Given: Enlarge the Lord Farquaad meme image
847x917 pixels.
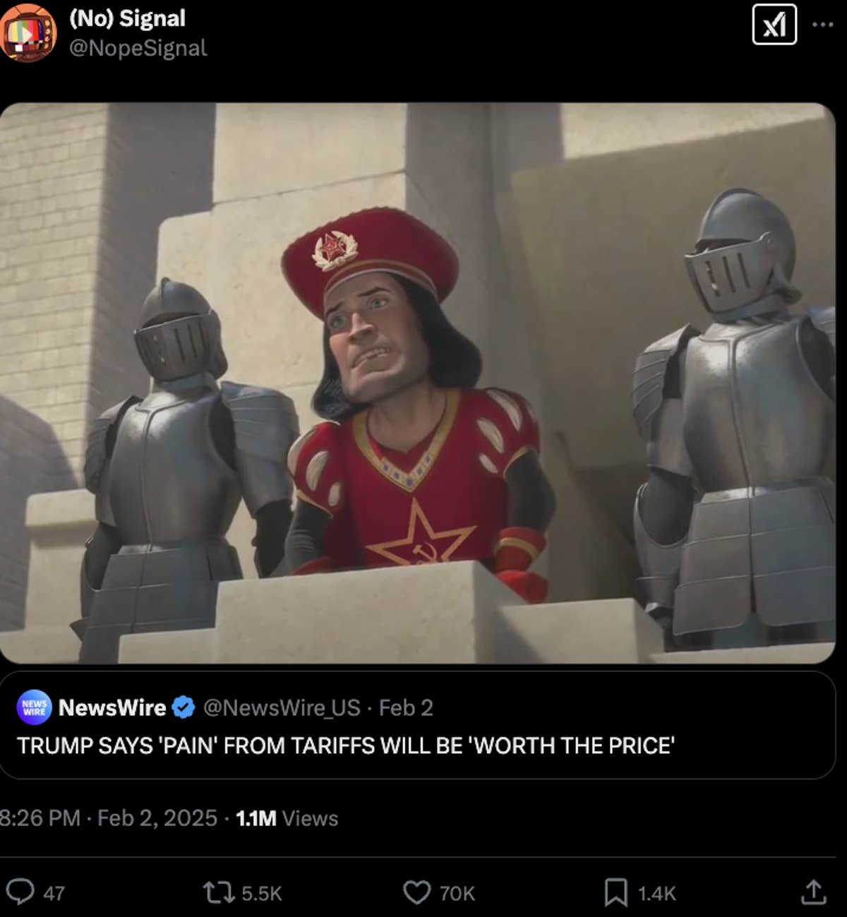Looking at the screenshot, I should (417, 383).
